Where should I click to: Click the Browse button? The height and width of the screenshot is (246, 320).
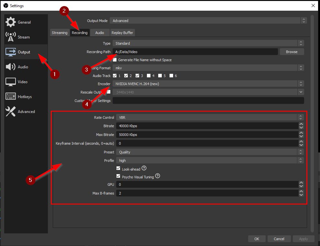[291, 52]
